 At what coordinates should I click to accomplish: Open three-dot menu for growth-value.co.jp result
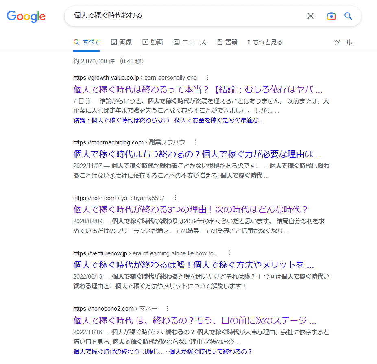pos(207,78)
